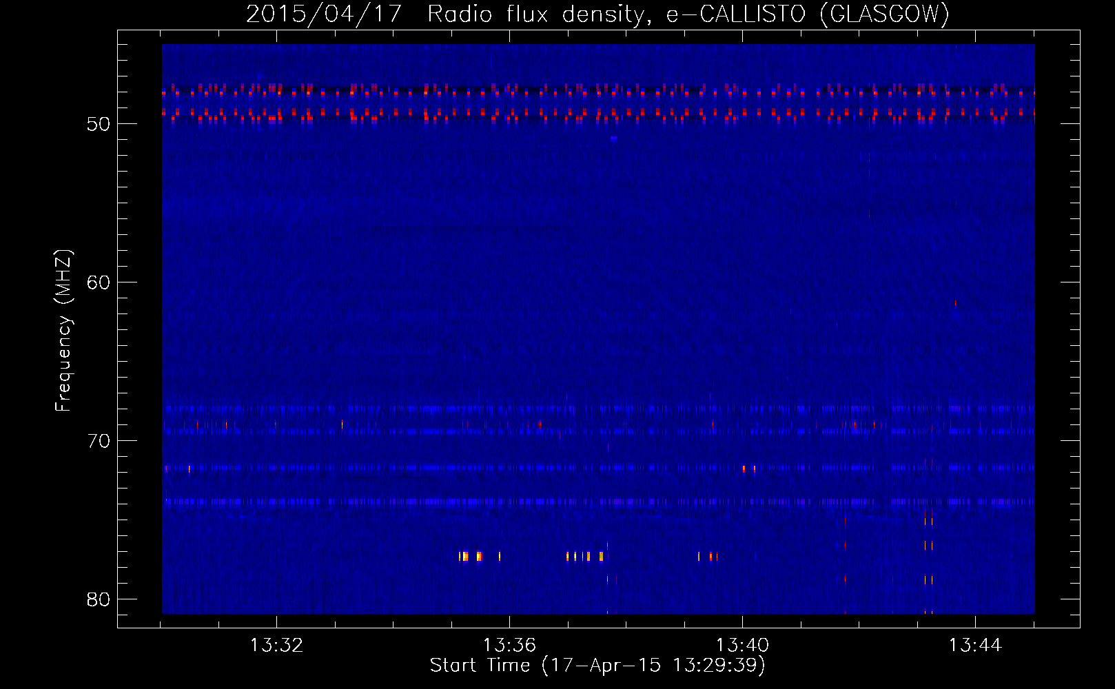Viewport: 1115px width, 689px height.
Task: Select the 13:36 time tick label
Action: coord(509,646)
